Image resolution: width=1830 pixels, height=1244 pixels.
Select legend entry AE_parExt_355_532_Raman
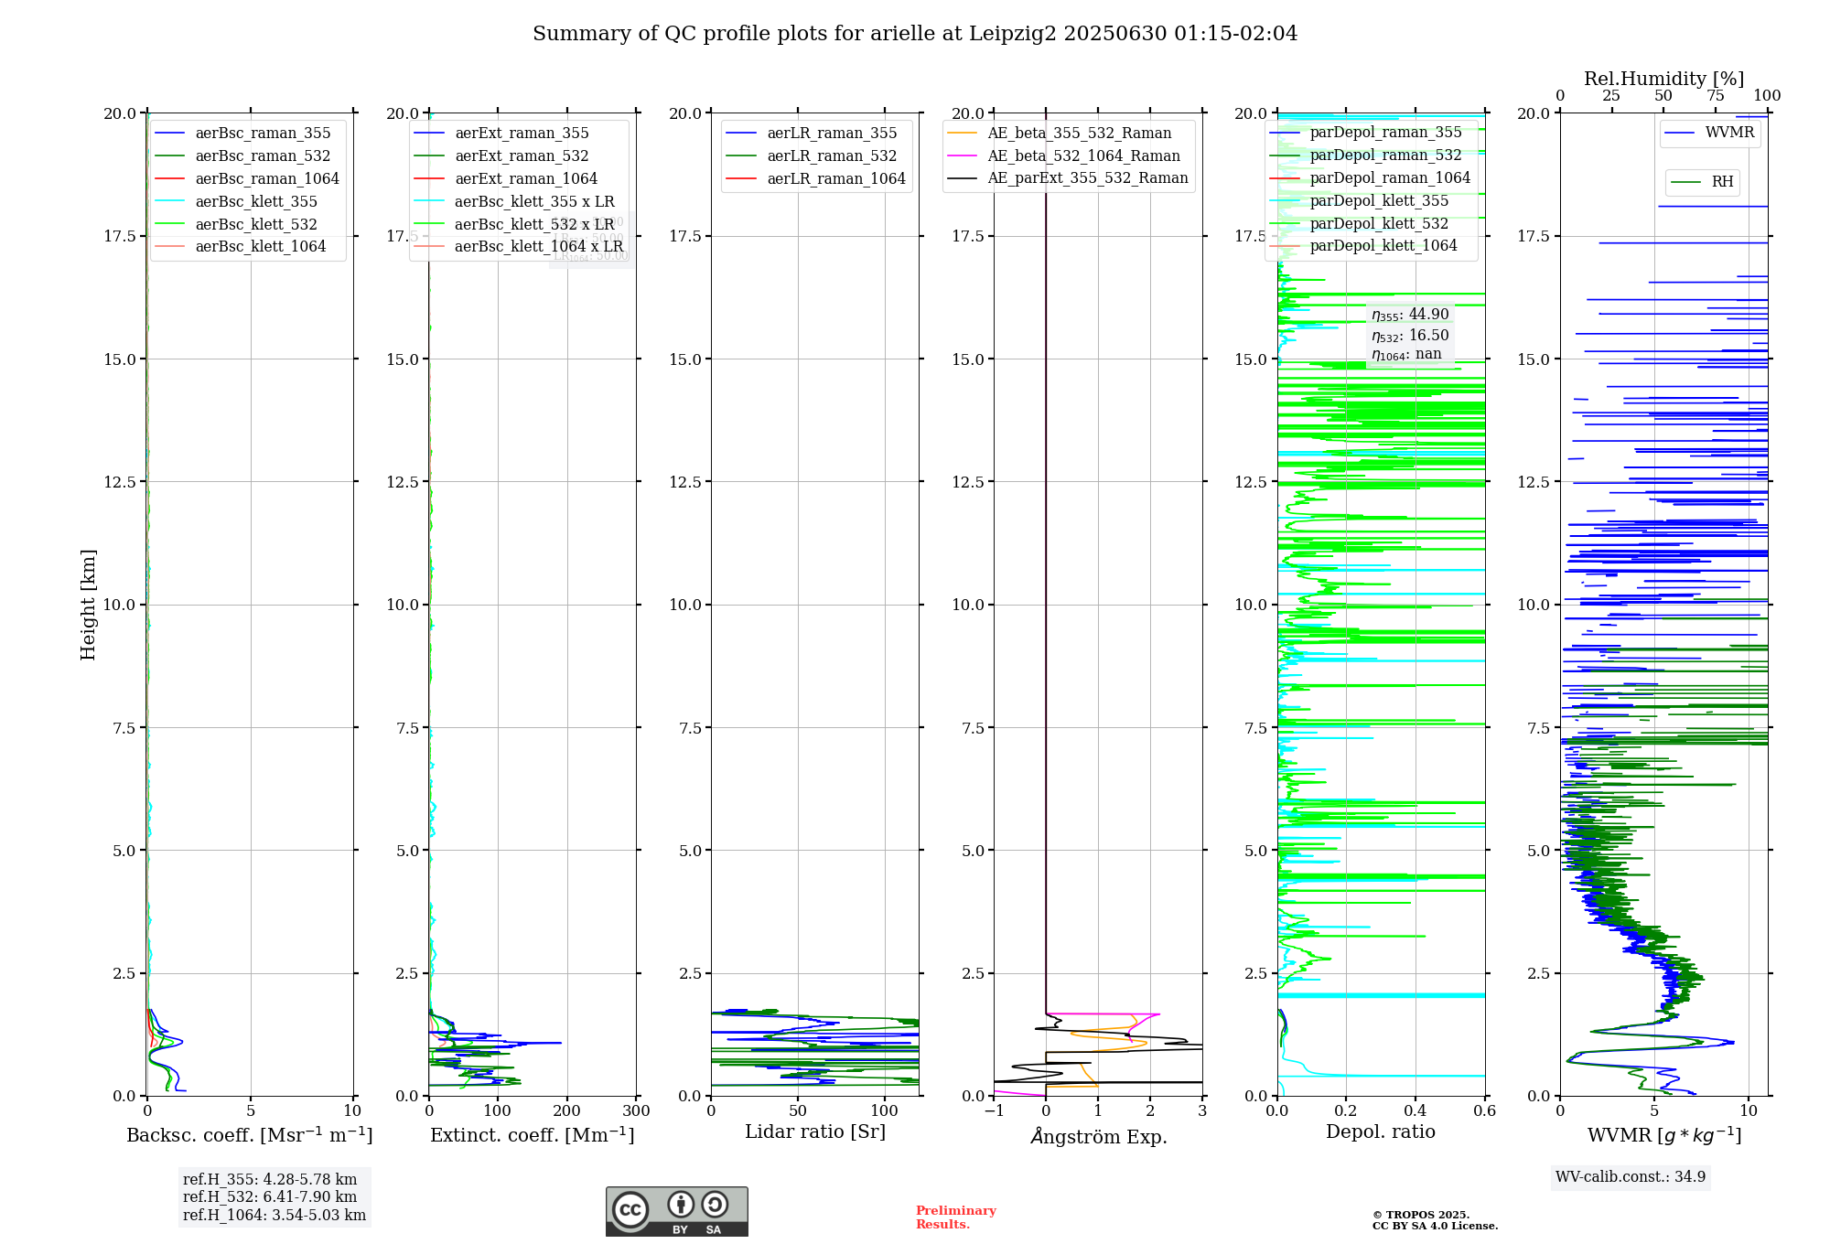pos(1068,178)
